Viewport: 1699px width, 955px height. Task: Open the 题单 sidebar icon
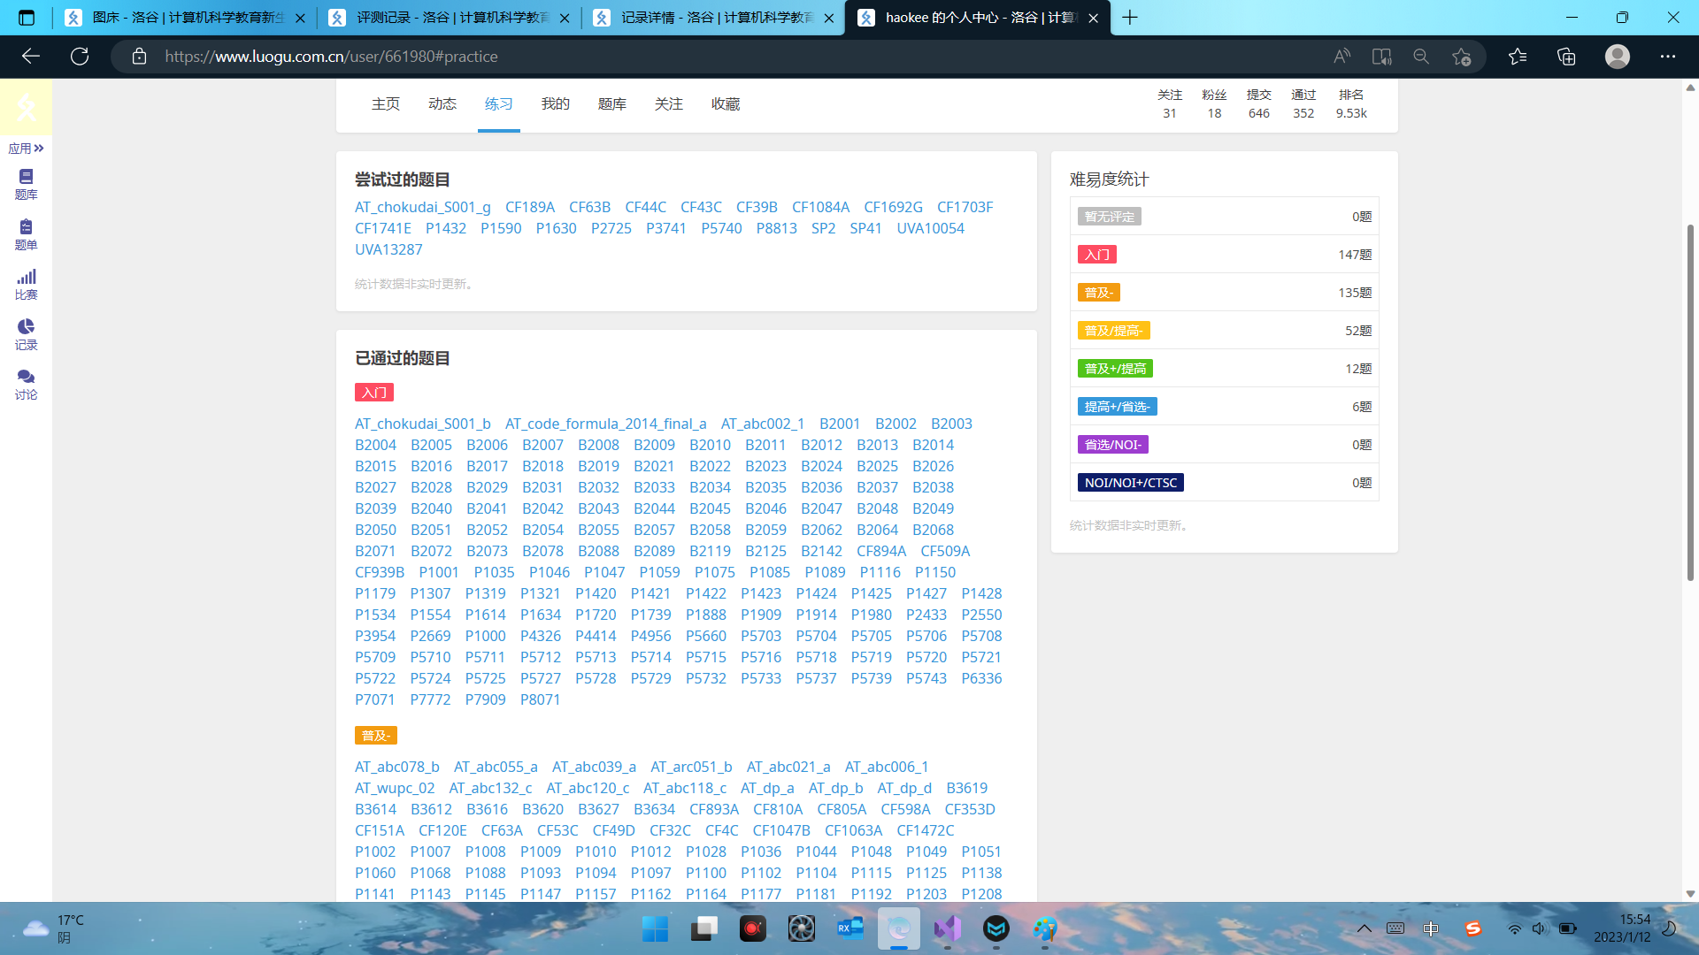coord(26,234)
